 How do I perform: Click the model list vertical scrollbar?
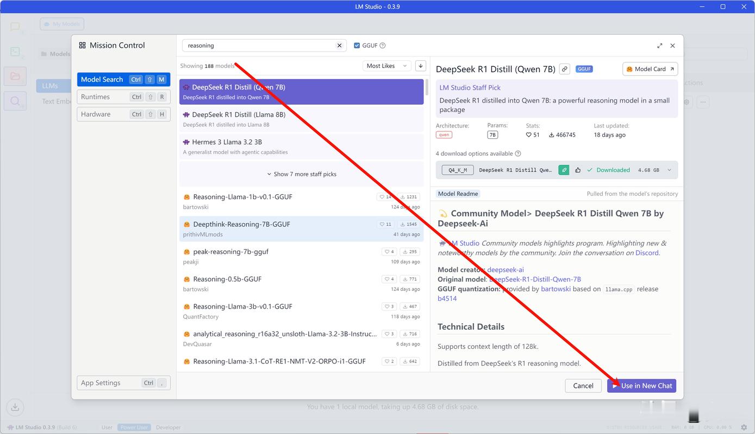coord(427,87)
